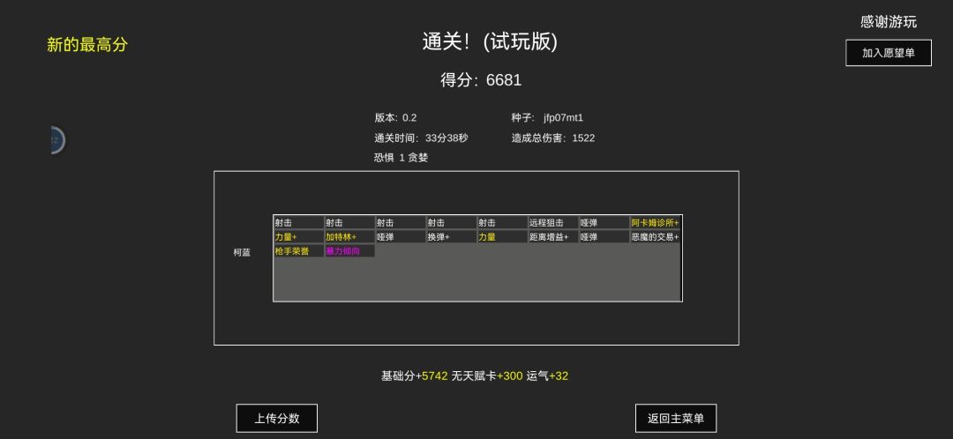Click the yellow 力量+ card
This screenshot has height=439, width=953.
298,237
